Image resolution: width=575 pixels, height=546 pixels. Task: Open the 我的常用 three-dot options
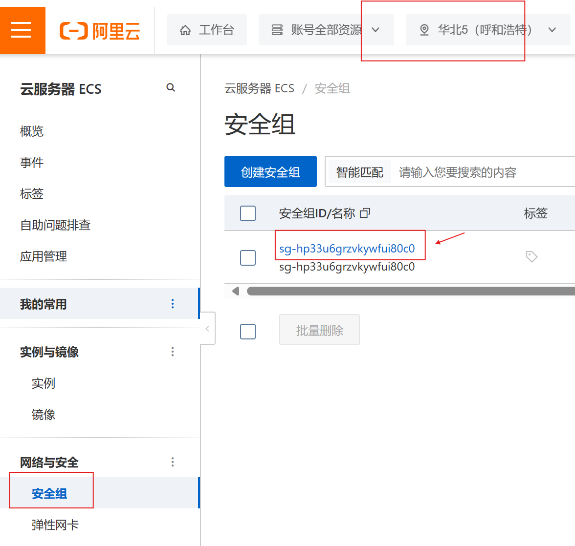coord(173,304)
